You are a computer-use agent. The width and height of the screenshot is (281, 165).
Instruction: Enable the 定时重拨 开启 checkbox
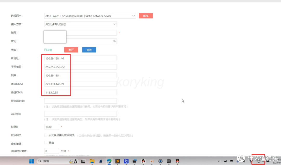tap(46, 142)
